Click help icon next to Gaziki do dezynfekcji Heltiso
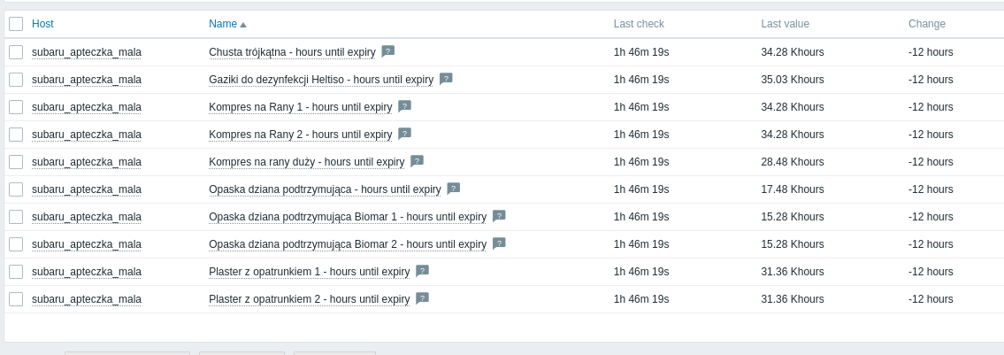 pos(446,79)
